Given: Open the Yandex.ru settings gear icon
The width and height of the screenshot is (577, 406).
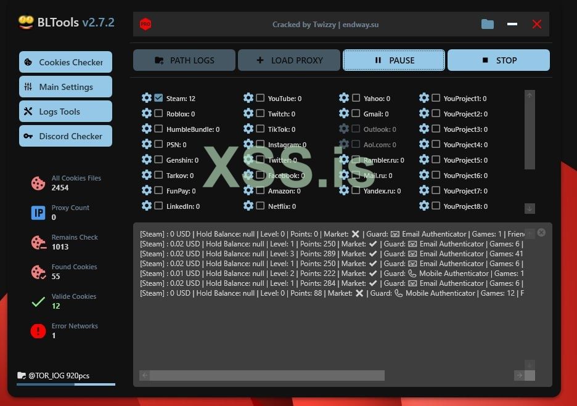Looking at the screenshot, I should [x=344, y=190].
